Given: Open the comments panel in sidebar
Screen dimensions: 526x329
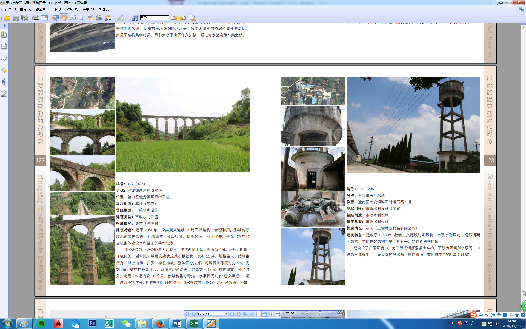Looking at the screenshot, I should (x=4, y=70).
